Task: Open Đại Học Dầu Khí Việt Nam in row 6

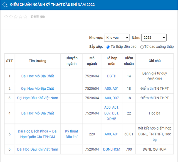Action: coord(38,149)
